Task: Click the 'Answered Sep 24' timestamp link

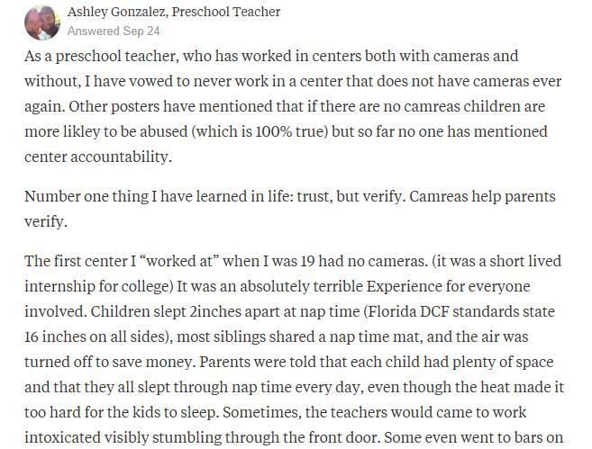Action: (114, 31)
